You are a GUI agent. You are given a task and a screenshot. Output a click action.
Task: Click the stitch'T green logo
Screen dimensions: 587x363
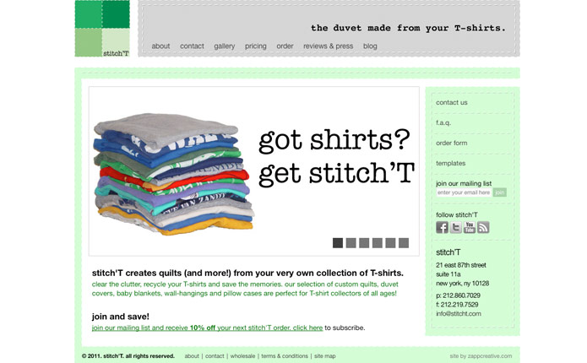[102, 29]
